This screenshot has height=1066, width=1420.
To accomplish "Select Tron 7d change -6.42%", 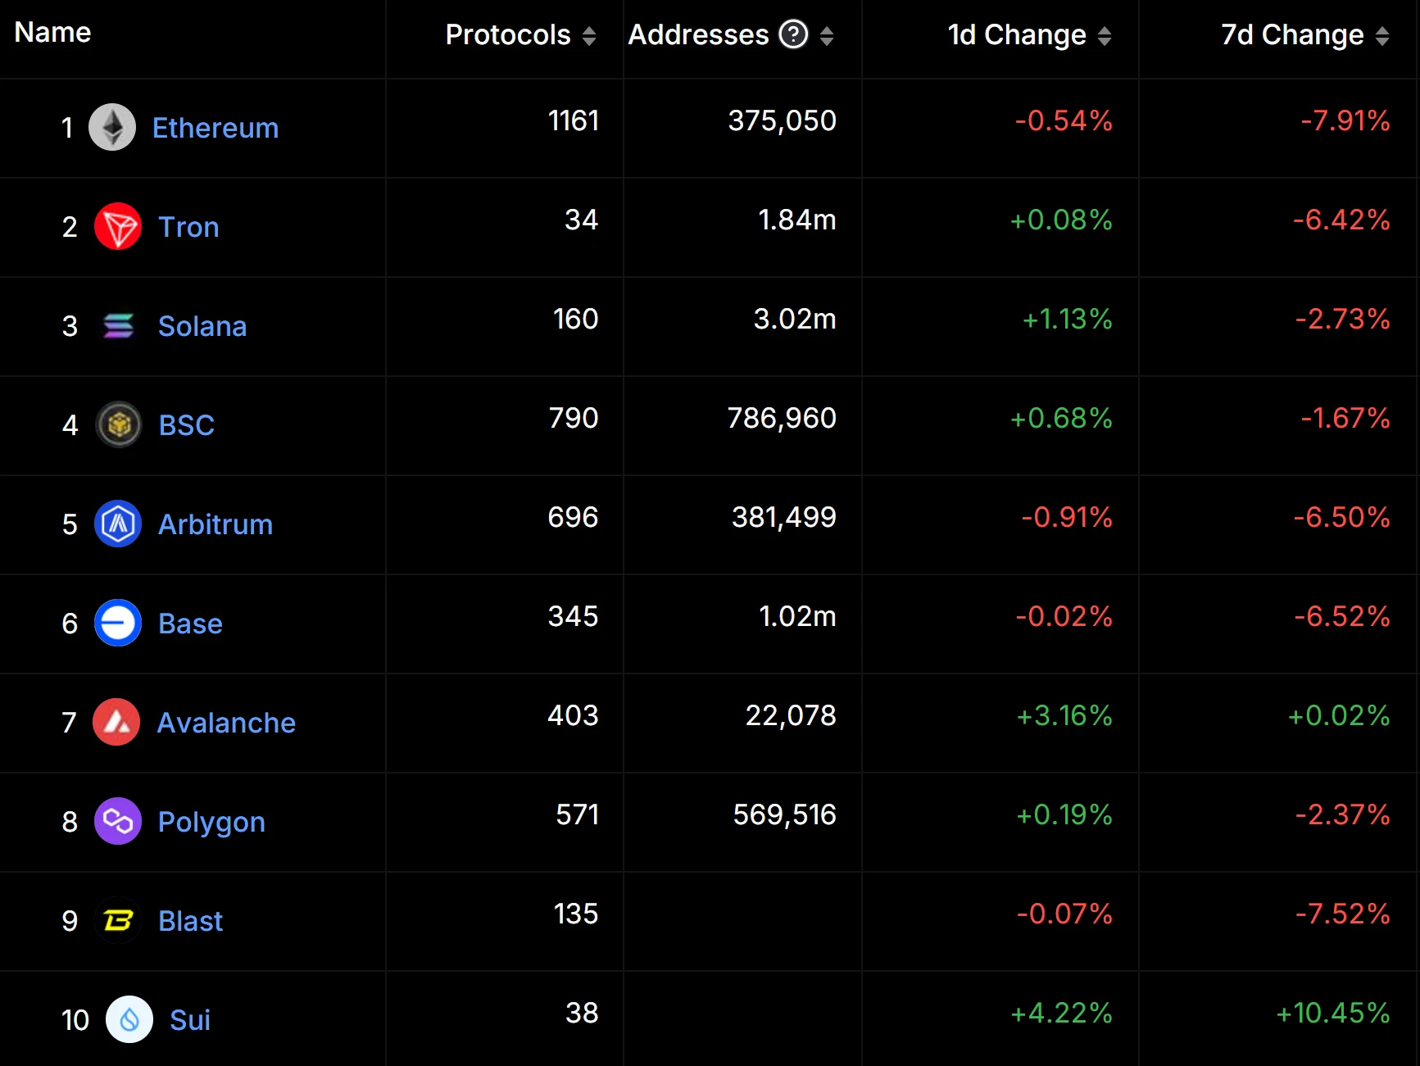I will 1341,220.
